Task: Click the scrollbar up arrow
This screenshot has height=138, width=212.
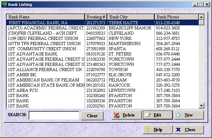Action: coord(201,17)
